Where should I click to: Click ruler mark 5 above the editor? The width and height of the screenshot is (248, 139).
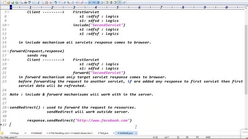(x=117, y=7)
